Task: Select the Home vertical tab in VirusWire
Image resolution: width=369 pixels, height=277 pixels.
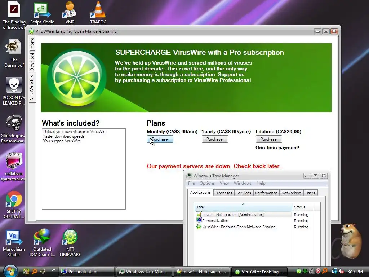Action: (x=32, y=43)
